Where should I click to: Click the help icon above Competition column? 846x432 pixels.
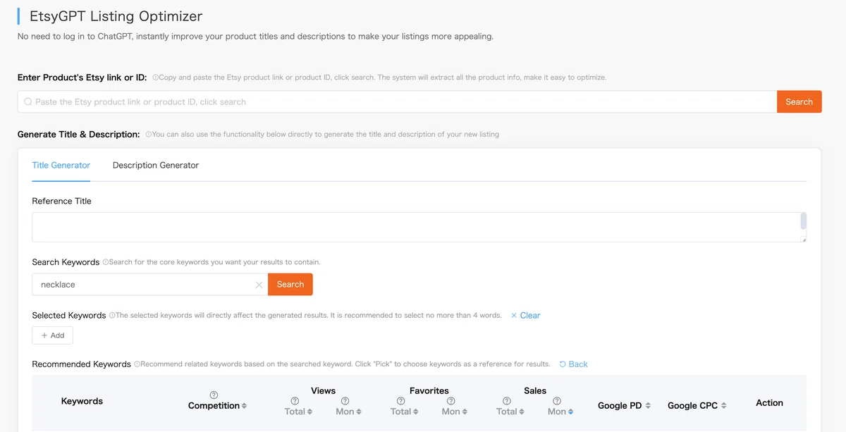[214, 395]
